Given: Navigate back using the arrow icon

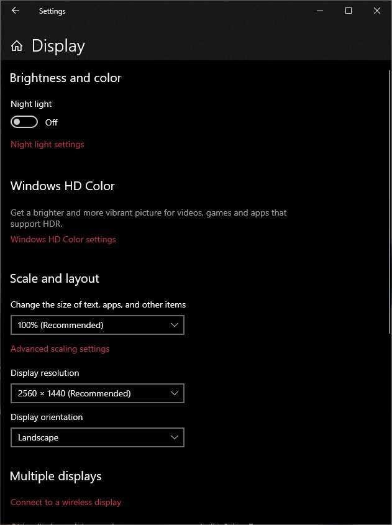Looking at the screenshot, I should tap(14, 11).
